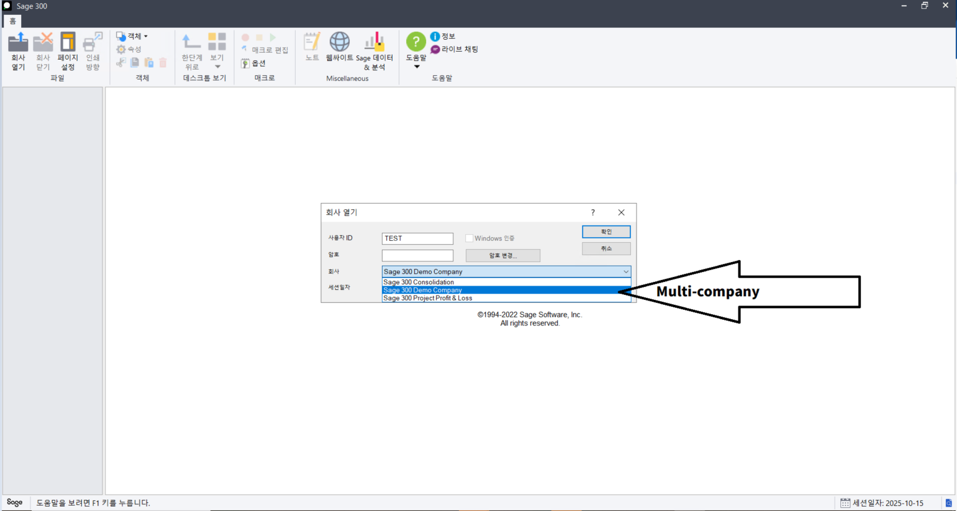Image resolution: width=957 pixels, height=511 pixels.
Task: Click the green 도움말 help icon
Action: tap(416, 42)
